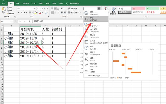This screenshot has width=166, height=104.
Task: Choose General (常规) number format
Action: pyautogui.click(x=96, y=13)
